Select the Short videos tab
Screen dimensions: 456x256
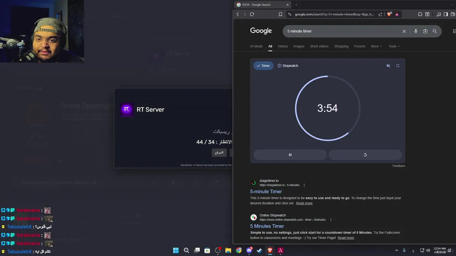click(x=319, y=46)
